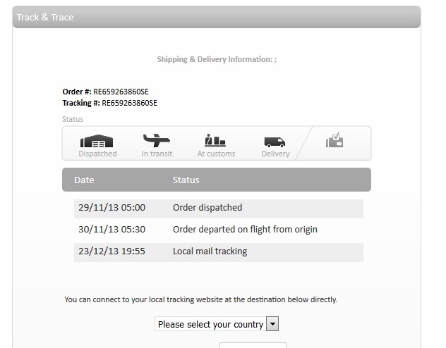Click the In transit airplane icon
Viewport: 446px width, 348px height.
pyautogui.click(x=157, y=139)
